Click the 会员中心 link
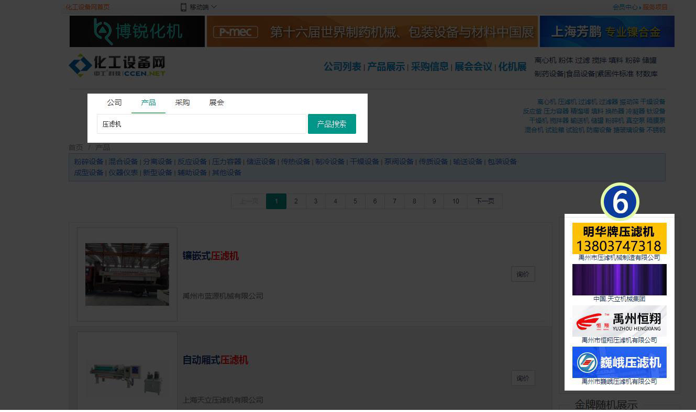696x412 pixels. tap(625, 7)
